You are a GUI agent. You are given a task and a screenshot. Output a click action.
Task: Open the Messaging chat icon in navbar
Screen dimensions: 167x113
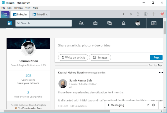pos(109,23)
